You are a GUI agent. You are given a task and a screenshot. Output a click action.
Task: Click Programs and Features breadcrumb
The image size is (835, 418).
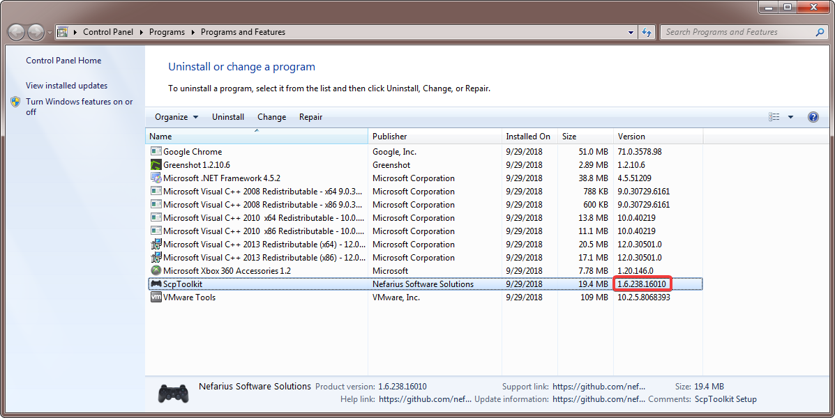coord(243,32)
